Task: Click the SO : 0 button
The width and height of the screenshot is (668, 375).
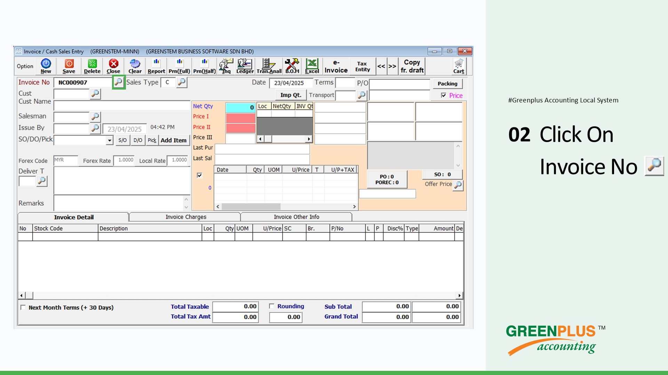Action: click(442, 174)
